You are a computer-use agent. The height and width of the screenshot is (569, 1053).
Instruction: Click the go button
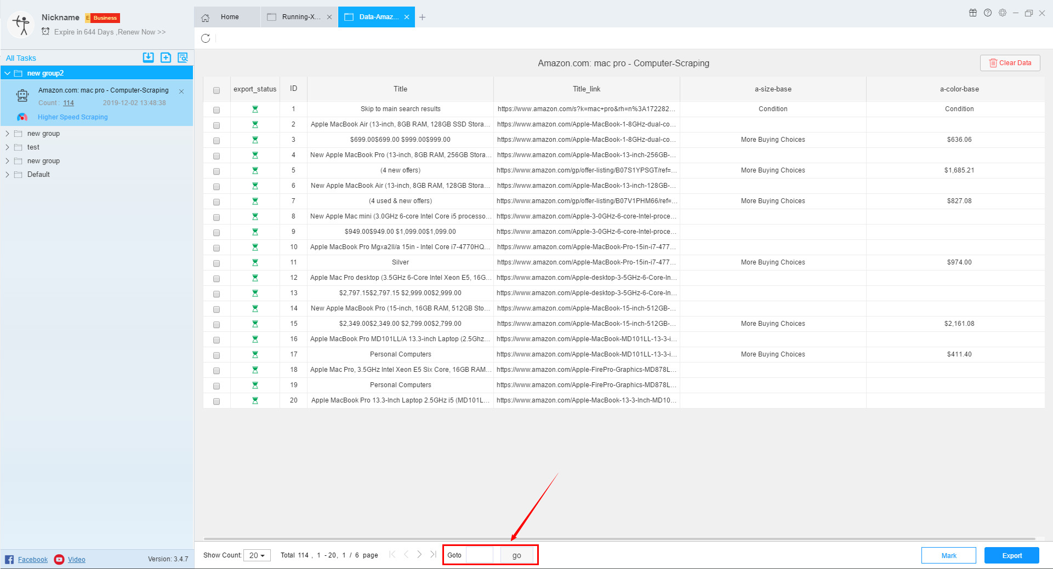(516, 555)
